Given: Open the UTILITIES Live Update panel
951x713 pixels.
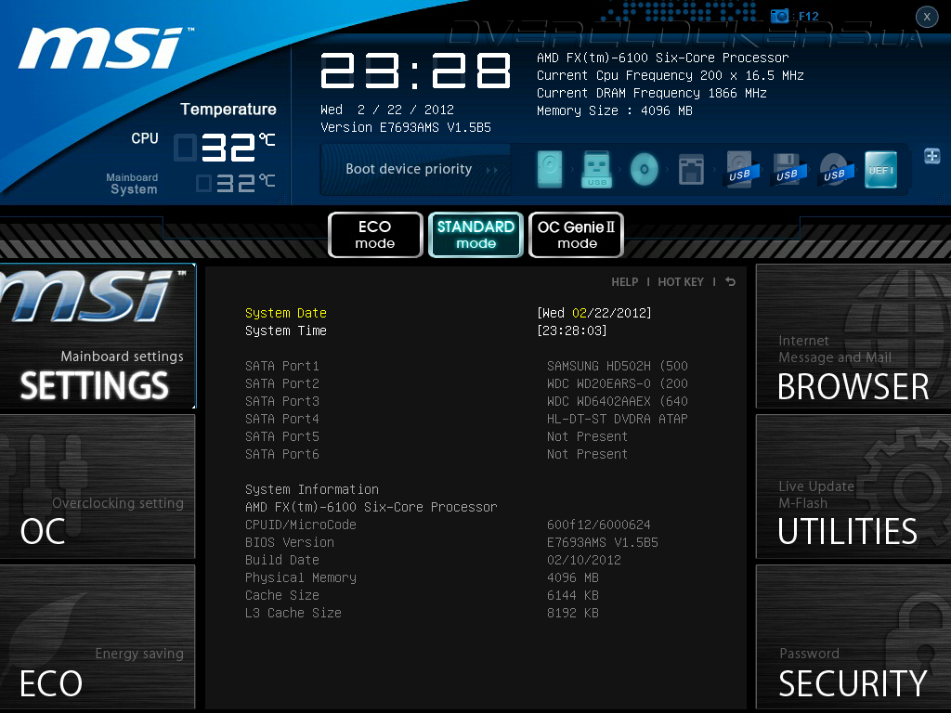Looking at the screenshot, I should 853,486.
